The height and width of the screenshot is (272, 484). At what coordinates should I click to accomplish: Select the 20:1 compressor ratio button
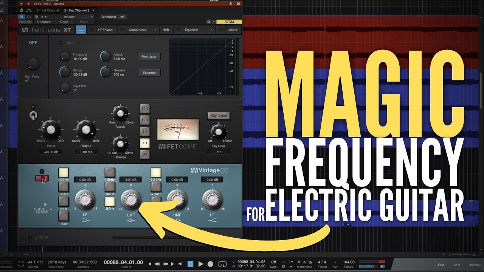click(x=145, y=108)
